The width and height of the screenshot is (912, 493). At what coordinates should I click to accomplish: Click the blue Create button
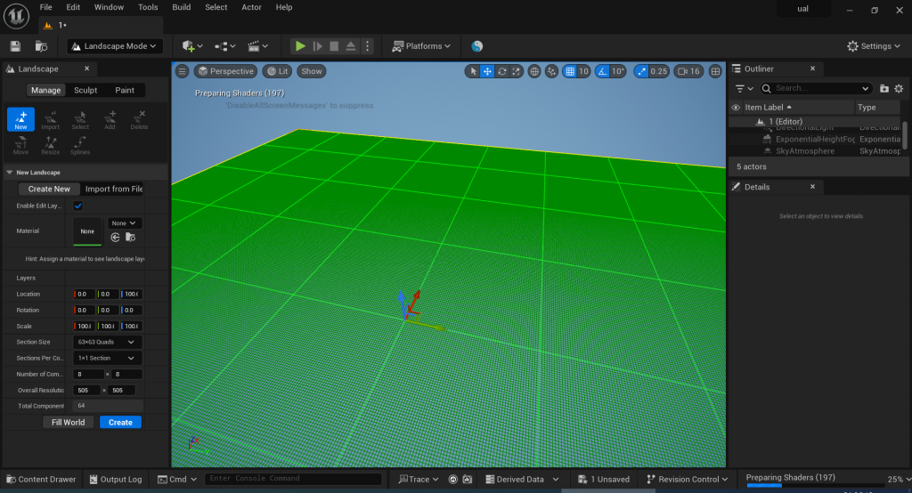[120, 423]
